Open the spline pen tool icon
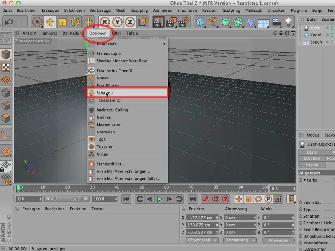The image size is (335, 251). tap(213, 22)
